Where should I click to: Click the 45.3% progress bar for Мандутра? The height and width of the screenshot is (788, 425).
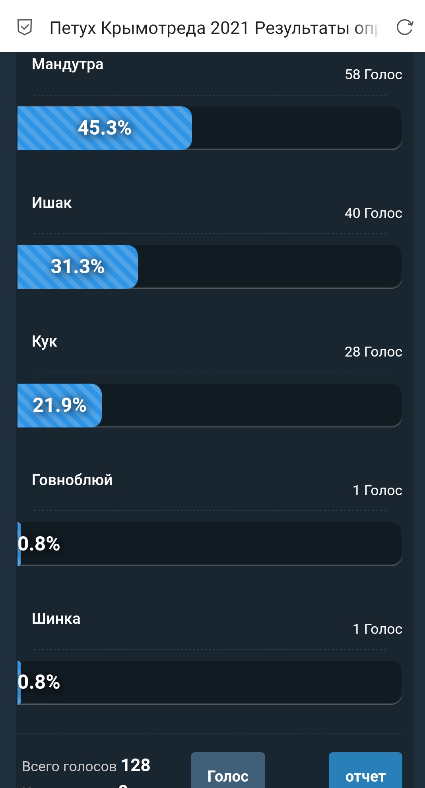pyautogui.click(x=210, y=128)
